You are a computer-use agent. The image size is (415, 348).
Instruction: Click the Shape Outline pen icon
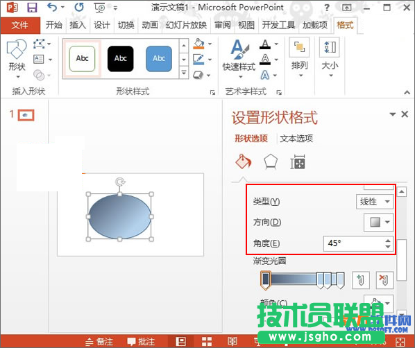pyautogui.click(x=198, y=59)
